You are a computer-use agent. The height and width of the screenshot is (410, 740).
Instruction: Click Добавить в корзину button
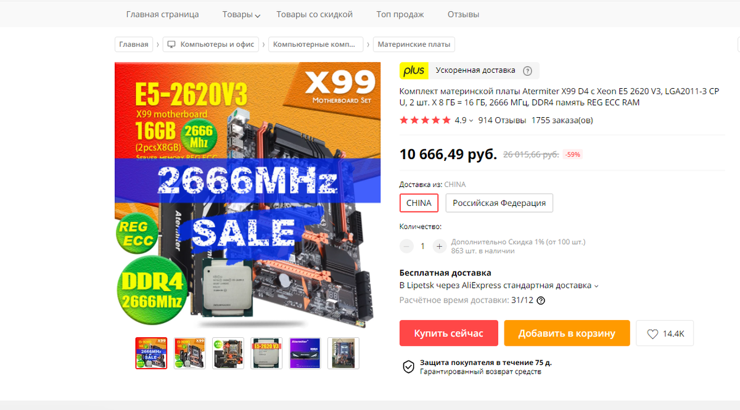point(567,333)
